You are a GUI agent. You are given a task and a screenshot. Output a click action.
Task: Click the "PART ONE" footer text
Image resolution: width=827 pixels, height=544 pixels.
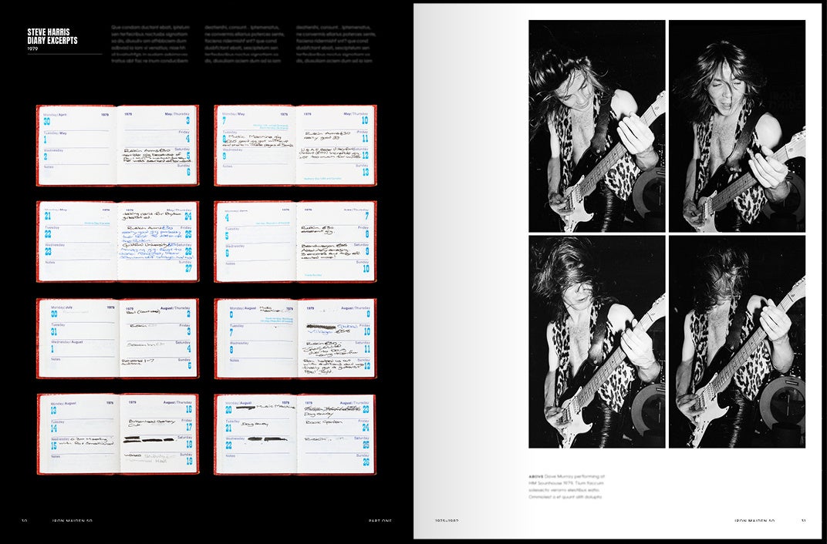tap(380, 521)
